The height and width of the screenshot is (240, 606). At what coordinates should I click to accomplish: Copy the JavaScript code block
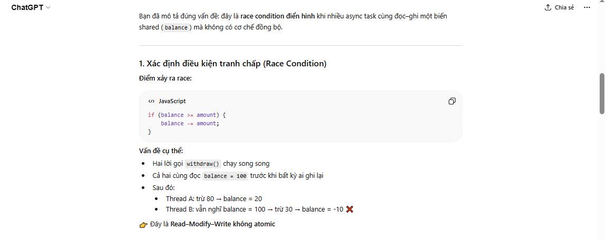[452, 101]
